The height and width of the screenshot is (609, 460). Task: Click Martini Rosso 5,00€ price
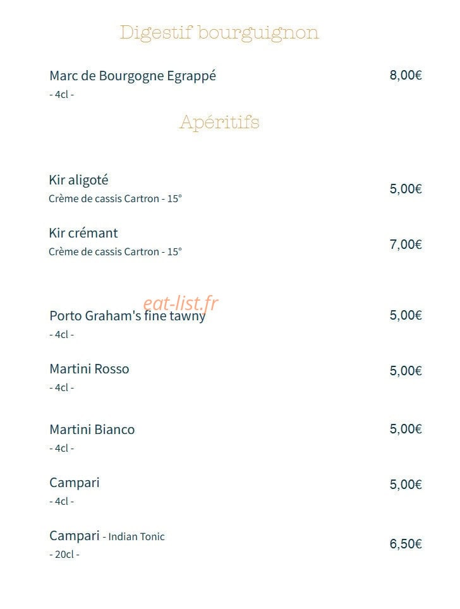coord(406,371)
